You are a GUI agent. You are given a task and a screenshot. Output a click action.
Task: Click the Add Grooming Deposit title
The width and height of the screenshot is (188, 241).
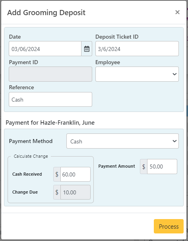[47, 13]
